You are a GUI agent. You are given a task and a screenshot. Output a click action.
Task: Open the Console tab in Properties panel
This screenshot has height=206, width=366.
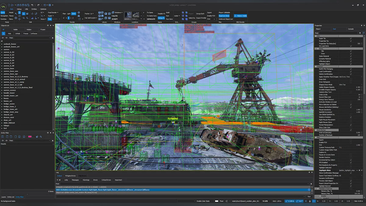(x=351, y=29)
